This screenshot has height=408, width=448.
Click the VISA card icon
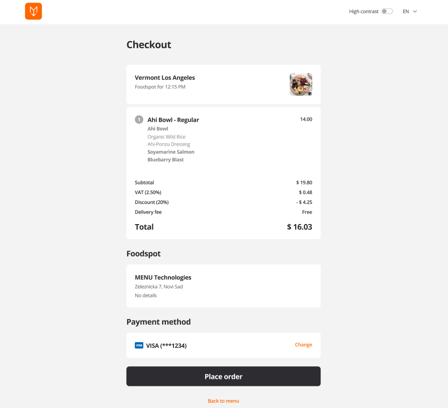tap(139, 346)
